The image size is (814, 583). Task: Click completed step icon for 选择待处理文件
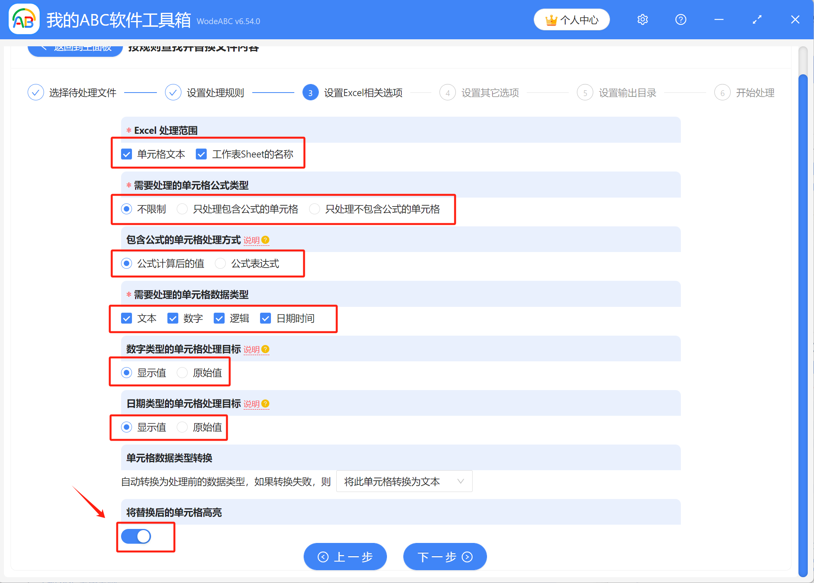click(x=36, y=93)
